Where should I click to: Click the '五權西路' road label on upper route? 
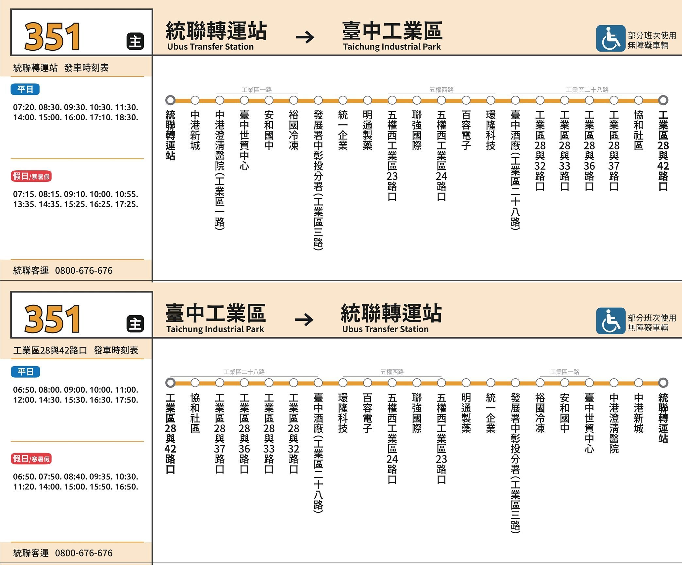click(x=441, y=90)
